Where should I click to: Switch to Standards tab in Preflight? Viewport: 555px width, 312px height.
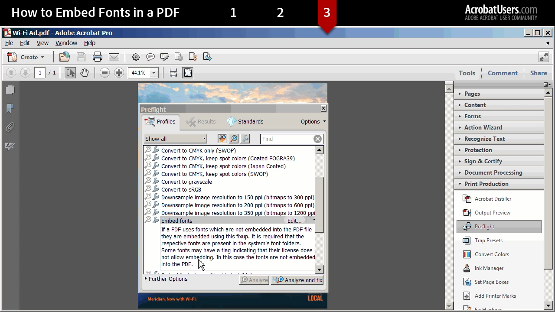pos(245,122)
